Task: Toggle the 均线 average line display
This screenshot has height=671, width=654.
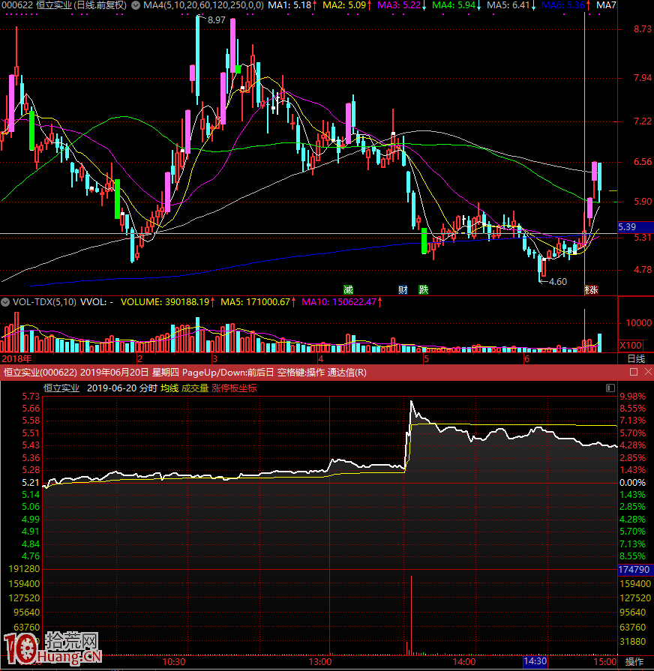Action: click(x=169, y=388)
